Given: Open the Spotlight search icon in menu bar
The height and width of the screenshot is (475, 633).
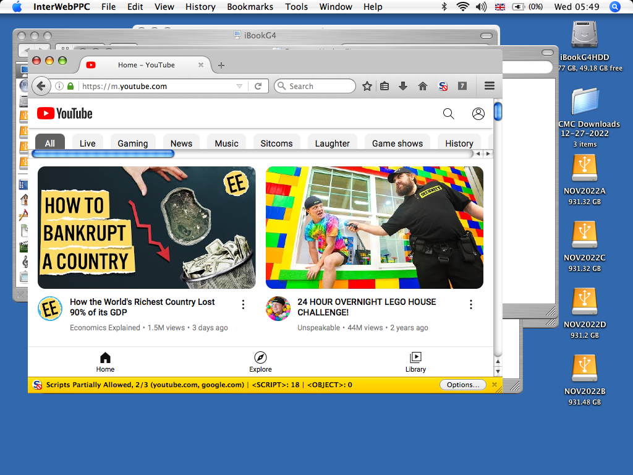Looking at the screenshot, I should tap(615, 7).
